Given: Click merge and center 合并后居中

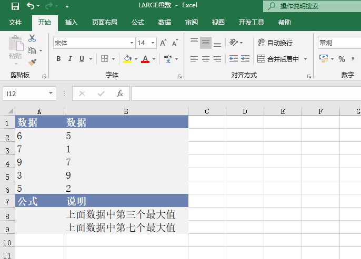Looking at the screenshot, I should tap(278, 59).
